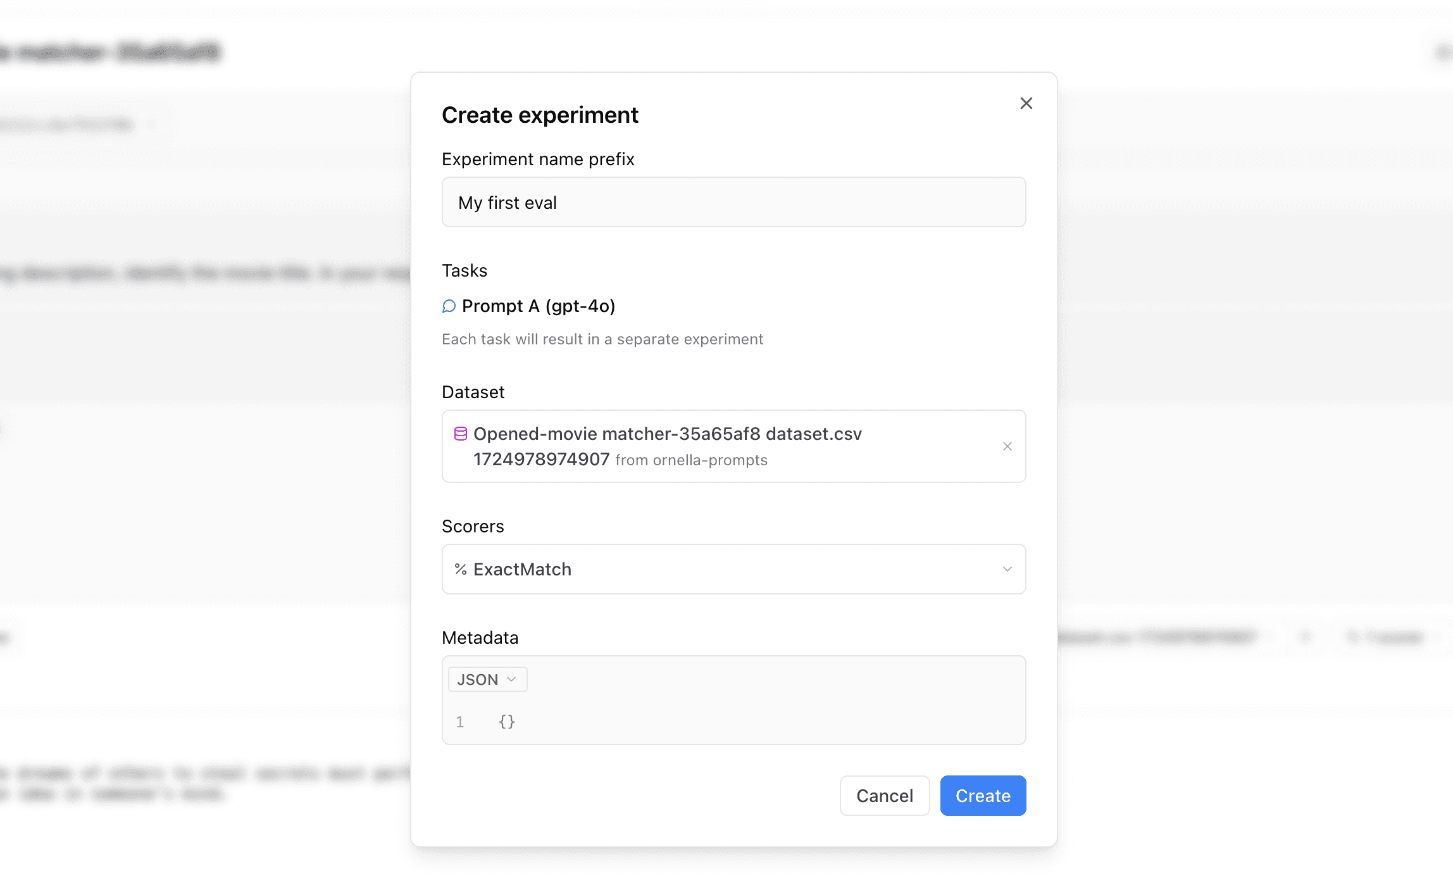The height and width of the screenshot is (890, 1453).
Task: Click the purple database icon in Dataset
Action: [461, 434]
